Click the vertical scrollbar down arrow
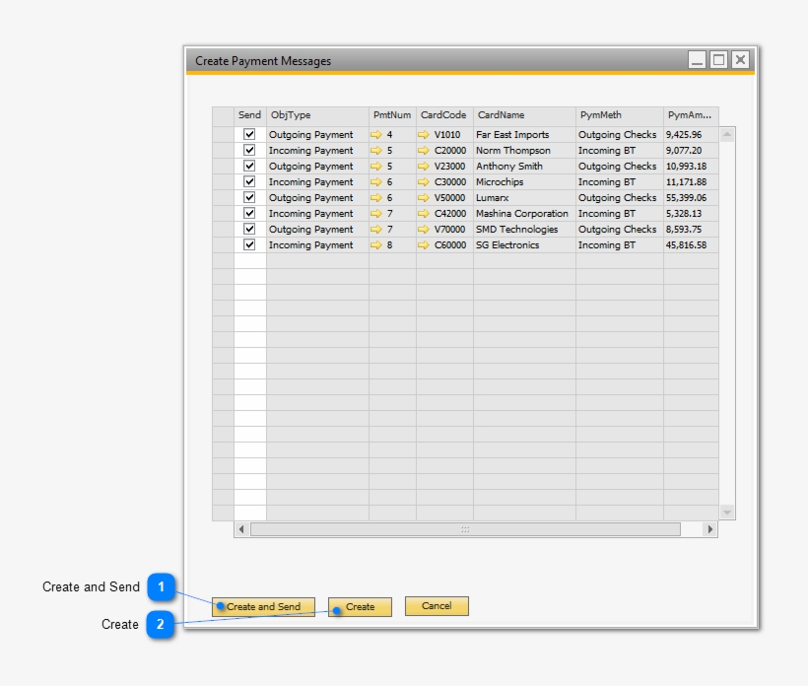This screenshot has width=808, height=686. pyautogui.click(x=726, y=512)
